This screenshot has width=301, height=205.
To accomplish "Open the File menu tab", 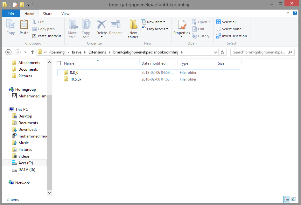I will 11,13.
